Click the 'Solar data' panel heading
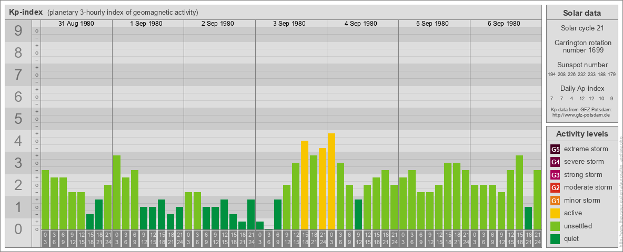 pos(581,13)
